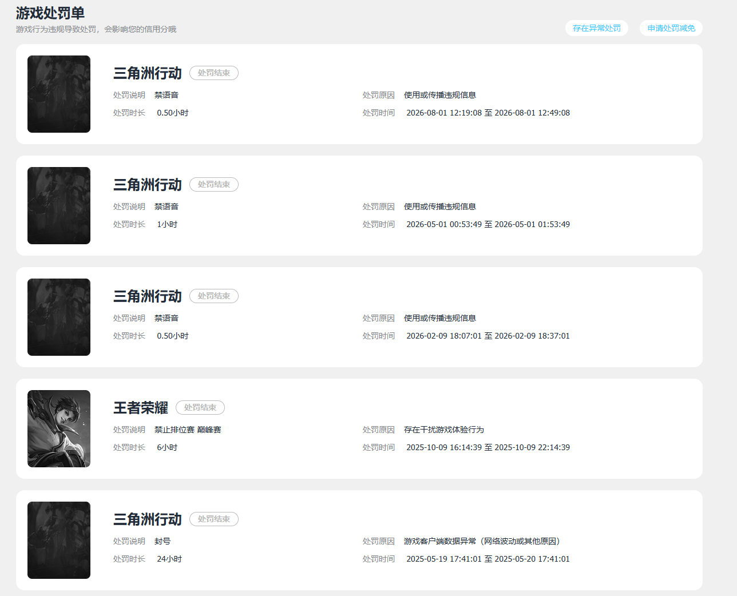Click 处罚说明 label beside 封号

click(129, 542)
